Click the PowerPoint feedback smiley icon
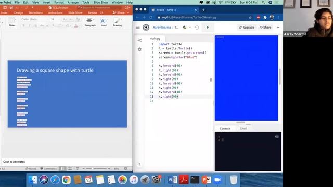This screenshot has width=333, height=187. click(x=126, y=7)
